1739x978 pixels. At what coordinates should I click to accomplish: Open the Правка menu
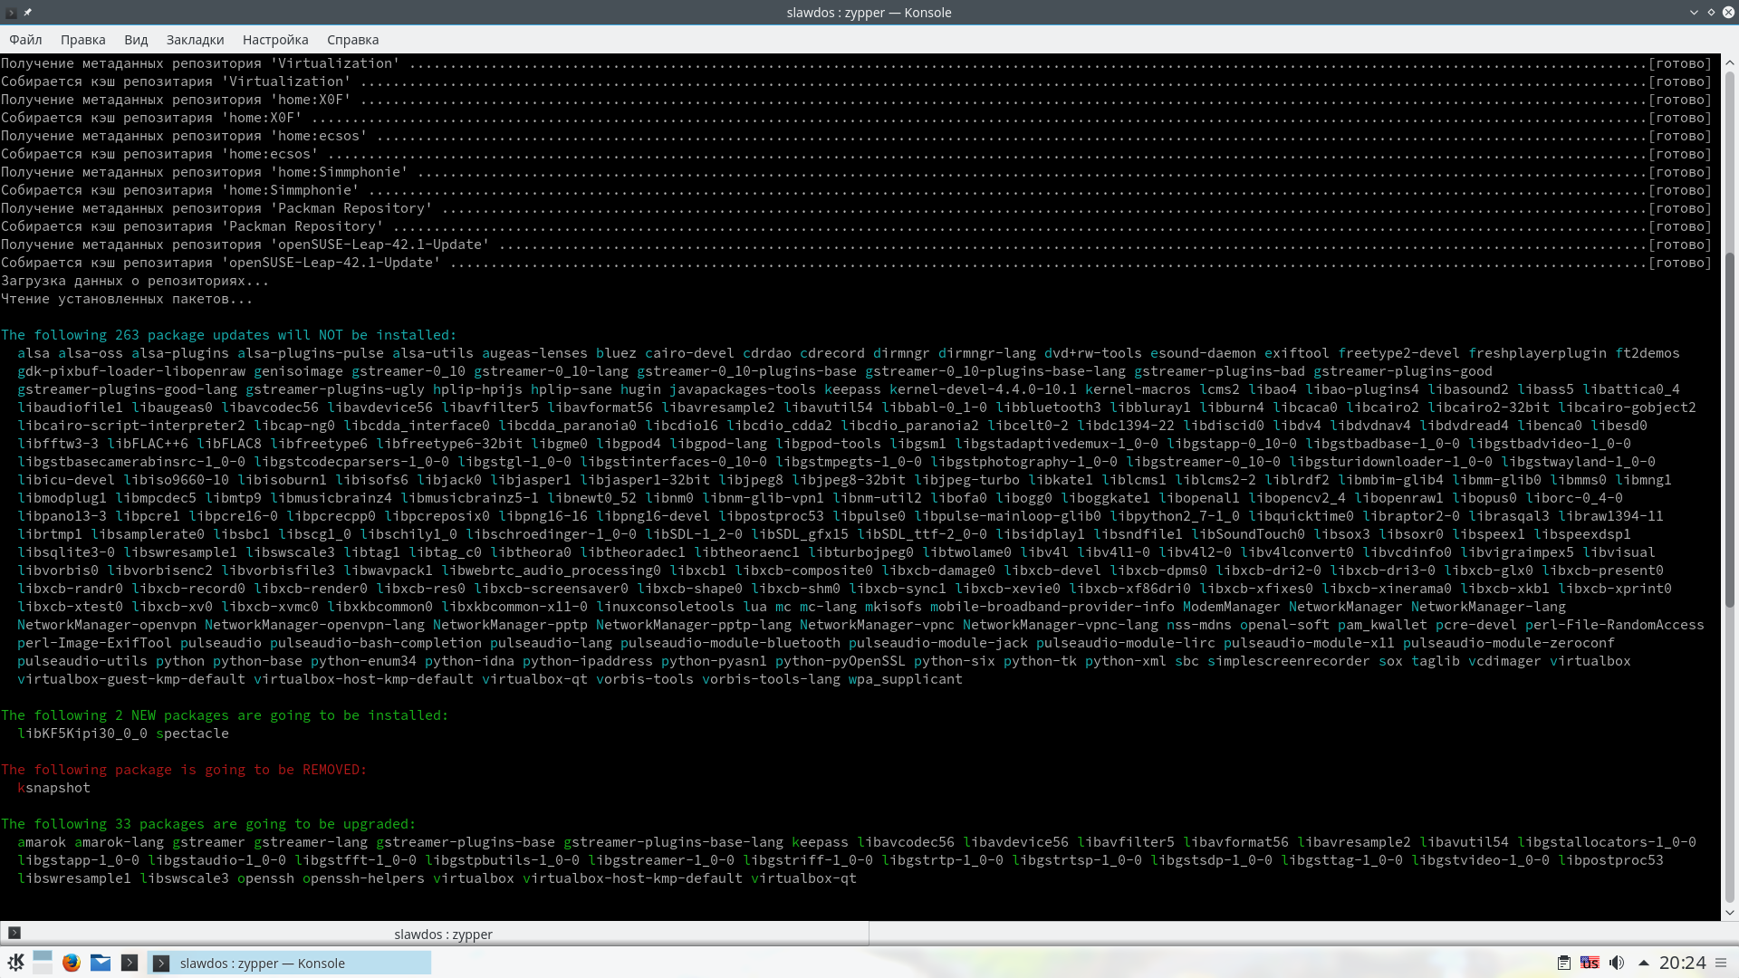click(83, 40)
